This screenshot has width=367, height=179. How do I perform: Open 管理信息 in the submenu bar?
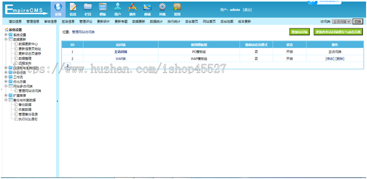coord(33,22)
